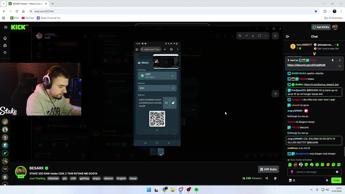Open the Home icon in Kick sidebar

[x=5, y=38]
